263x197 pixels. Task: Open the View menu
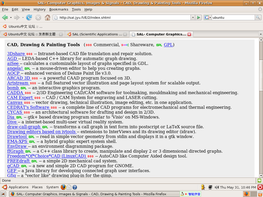(x=26, y=9)
